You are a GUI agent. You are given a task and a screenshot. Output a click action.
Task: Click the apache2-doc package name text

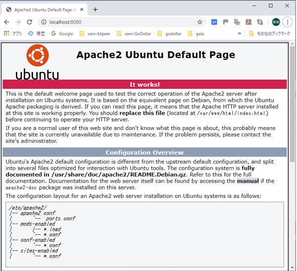[21, 187]
